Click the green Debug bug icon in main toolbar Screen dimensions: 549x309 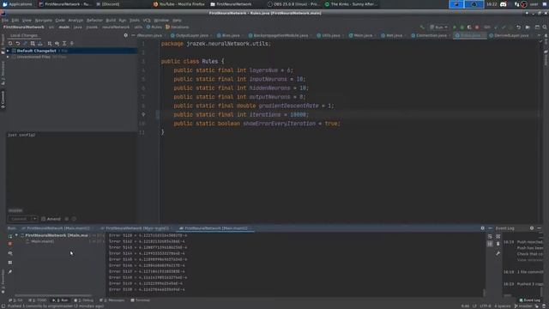462,27
